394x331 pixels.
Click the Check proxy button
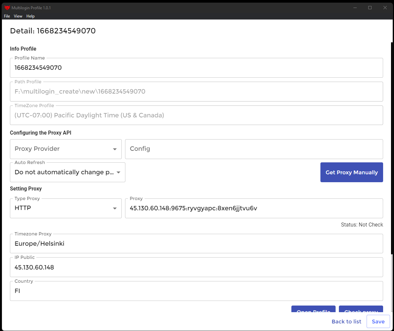(361, 310)
